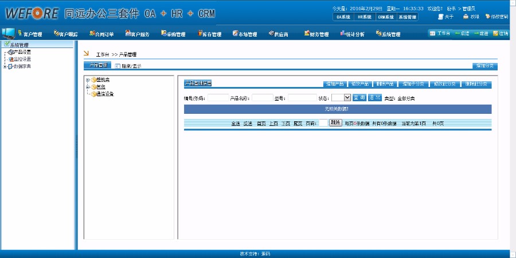Select the 产品管理 tab

[x=97, y=65]
